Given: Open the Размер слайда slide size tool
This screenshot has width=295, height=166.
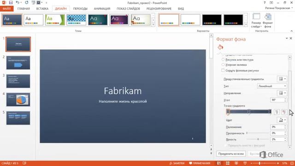Looking at the screenshot, I should pyautogui.click(x=256, y=20).
